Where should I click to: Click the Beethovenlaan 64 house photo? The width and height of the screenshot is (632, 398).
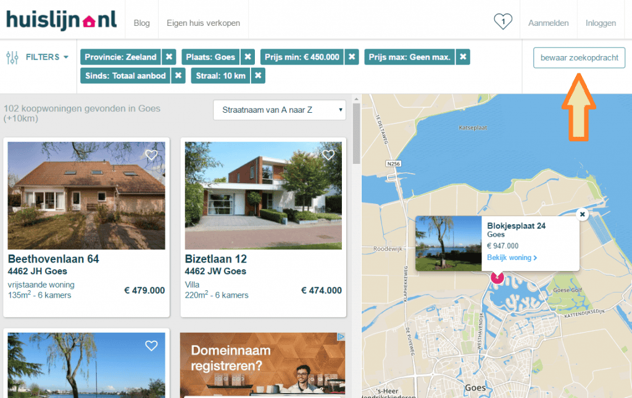[x=86, y=195]
